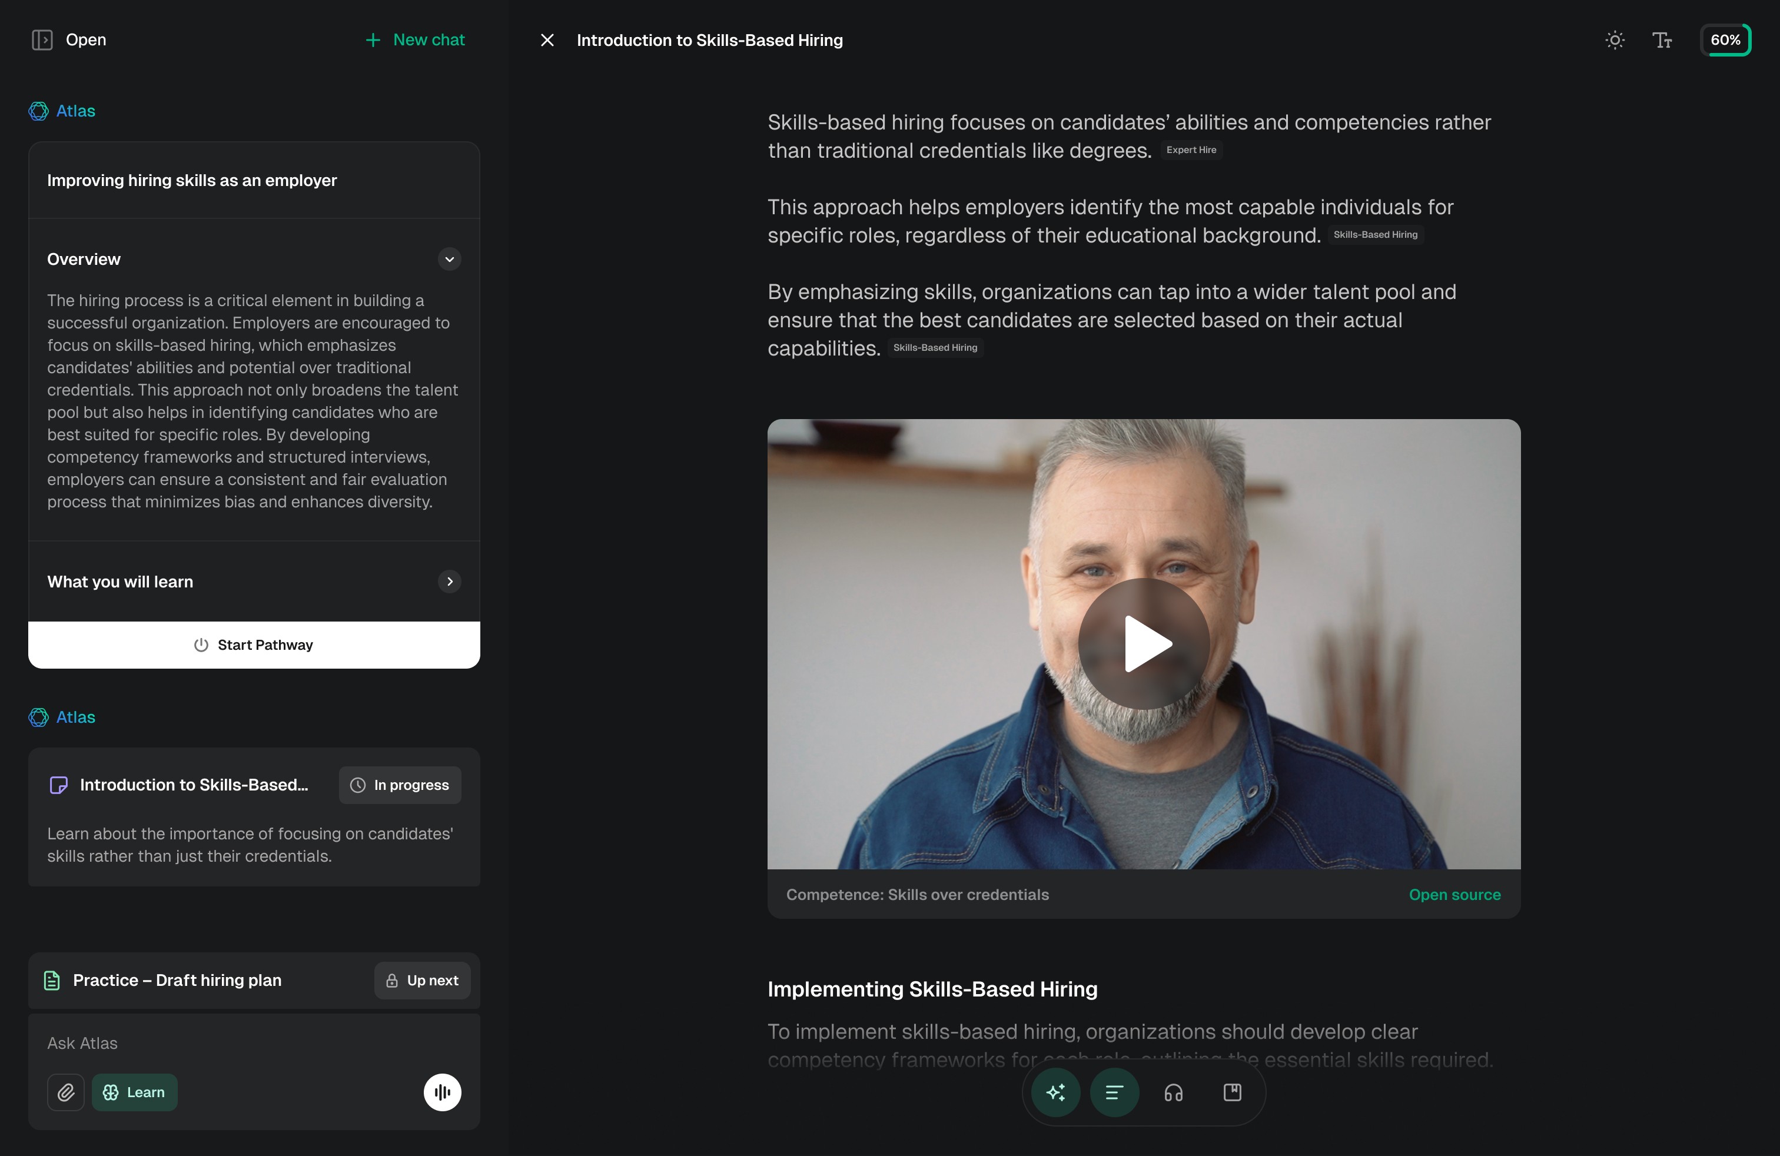Screen dimensions: 1780x1156
Task: Start voice input with the waveform icon
Action: pyautogui.click(x=442, y=1092)
